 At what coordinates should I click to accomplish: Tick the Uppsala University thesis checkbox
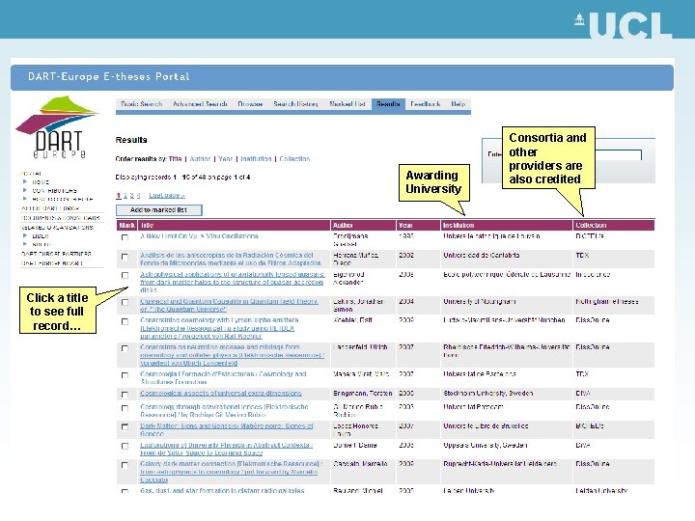125,446
